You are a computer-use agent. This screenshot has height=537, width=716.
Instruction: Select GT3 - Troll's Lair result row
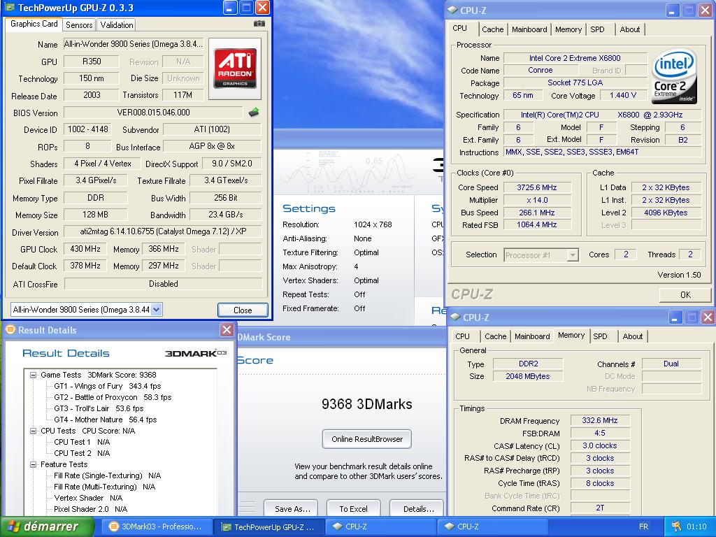pos(99,408)
